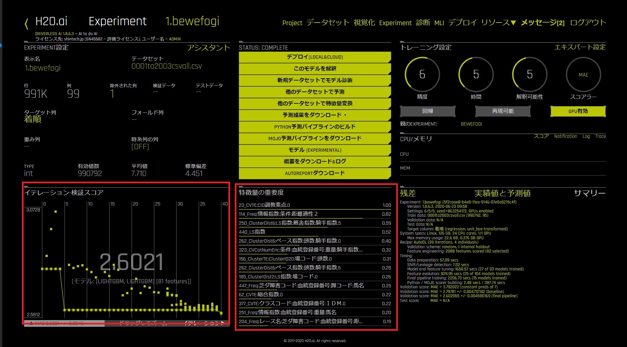Screen dimensions: 627x347
Task: Click the time dial showing 5
Action: coord(476,75)
